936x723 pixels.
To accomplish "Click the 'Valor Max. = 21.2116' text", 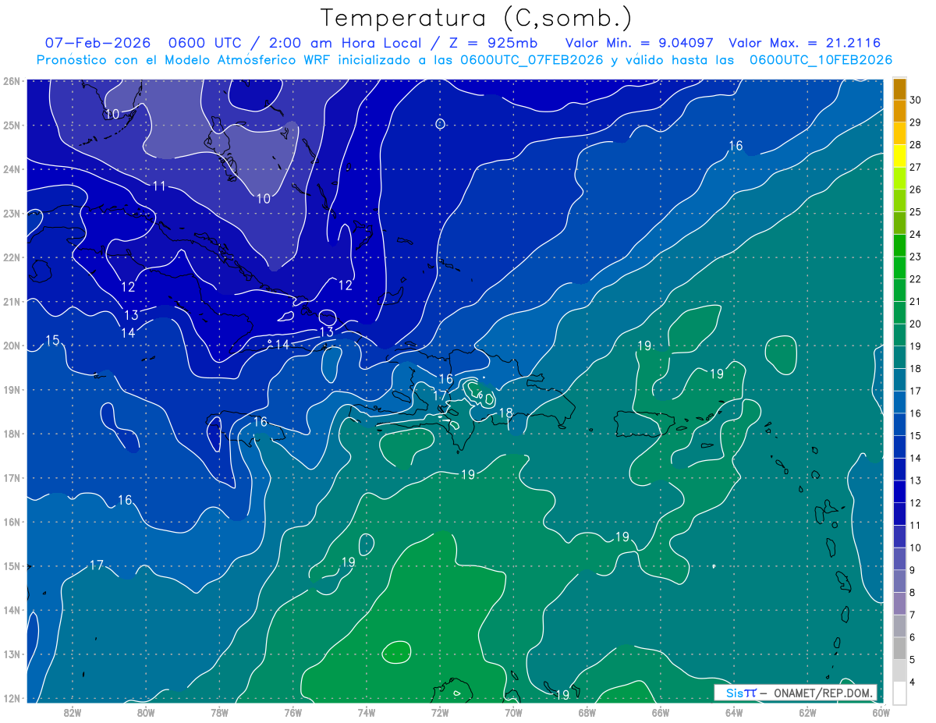I will pos(806,43).
